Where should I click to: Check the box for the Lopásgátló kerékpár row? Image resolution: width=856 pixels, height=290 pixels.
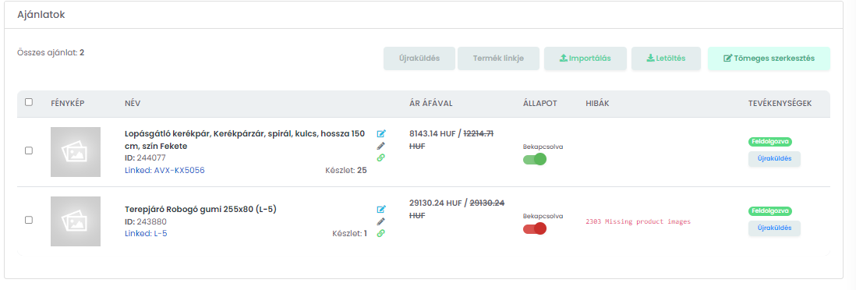(x=29, y=150)
